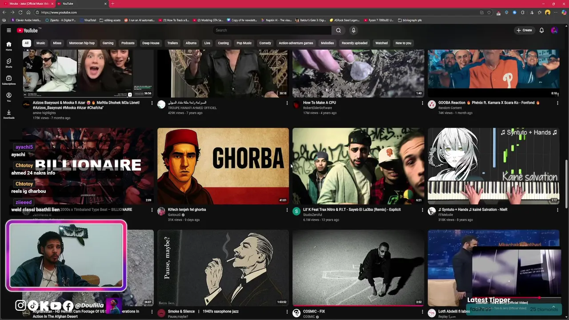
Task: Open the bibliographi pfe bookmark folder
Action: click(410, 20)
